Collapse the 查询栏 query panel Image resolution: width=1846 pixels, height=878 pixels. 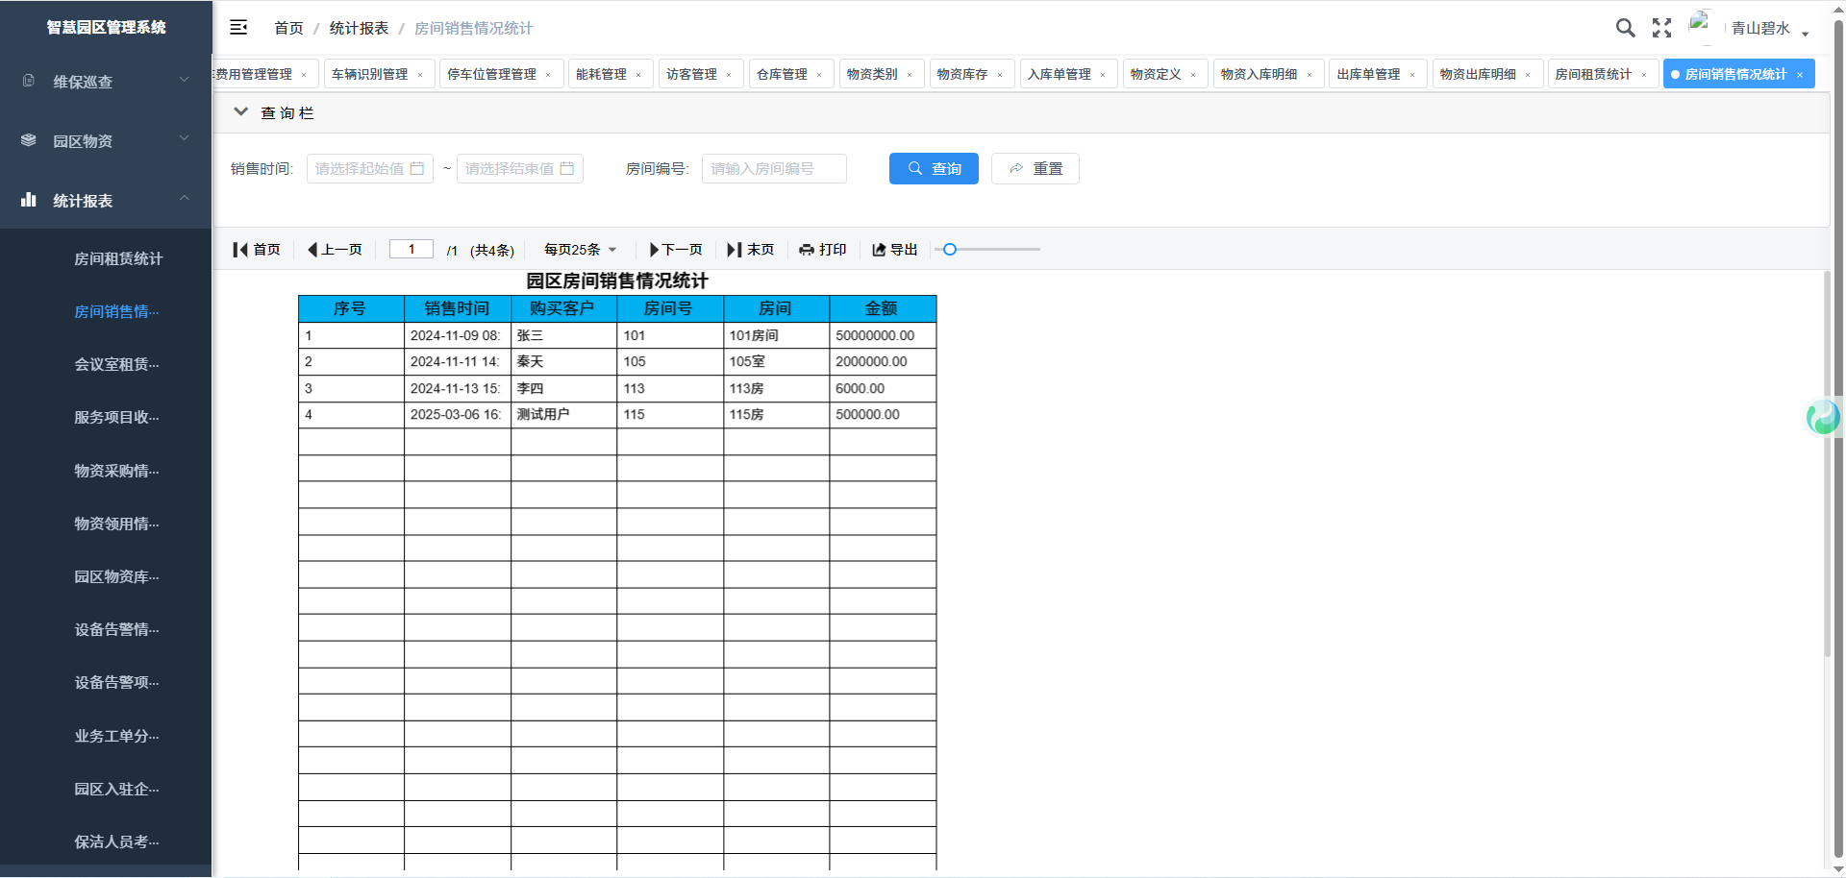click(241, 112)
